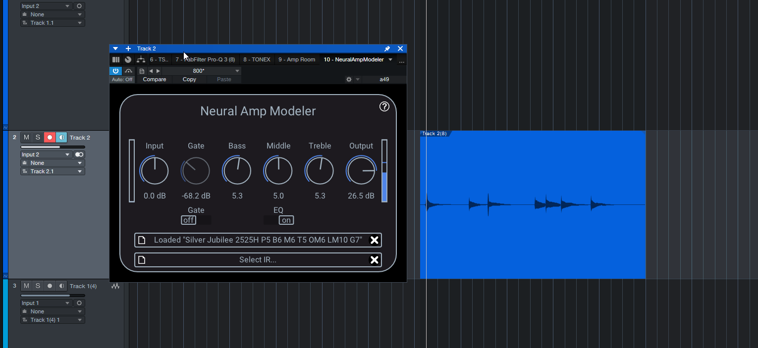Image resolution: width=758 pixels, height=348 pixels.
Task: Open Track 1(4) waveform instrument icon
Action: click(x=115, y=286)
